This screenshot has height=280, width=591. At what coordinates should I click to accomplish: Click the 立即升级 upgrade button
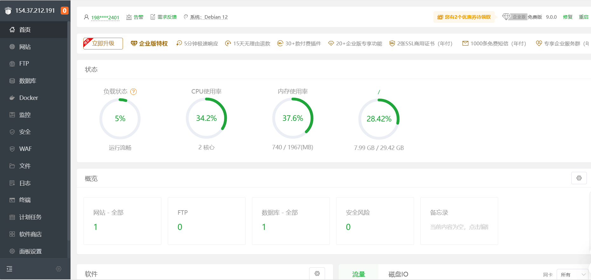103,43
